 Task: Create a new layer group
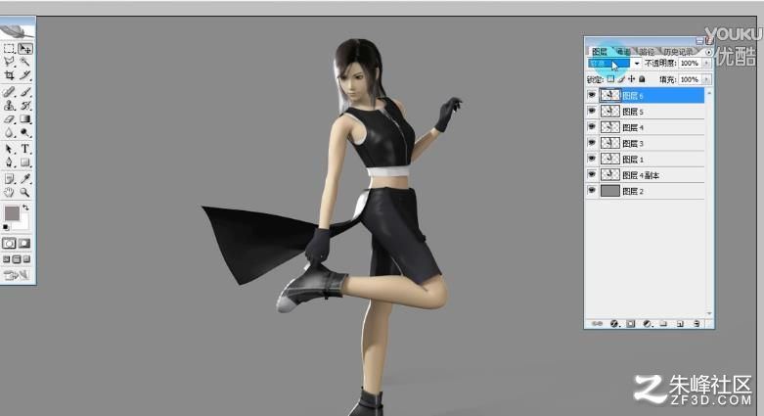click(x=663, y=323)
